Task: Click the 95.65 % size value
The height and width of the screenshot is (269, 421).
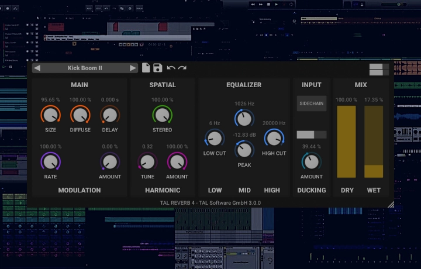Action: tap(50, 99)
